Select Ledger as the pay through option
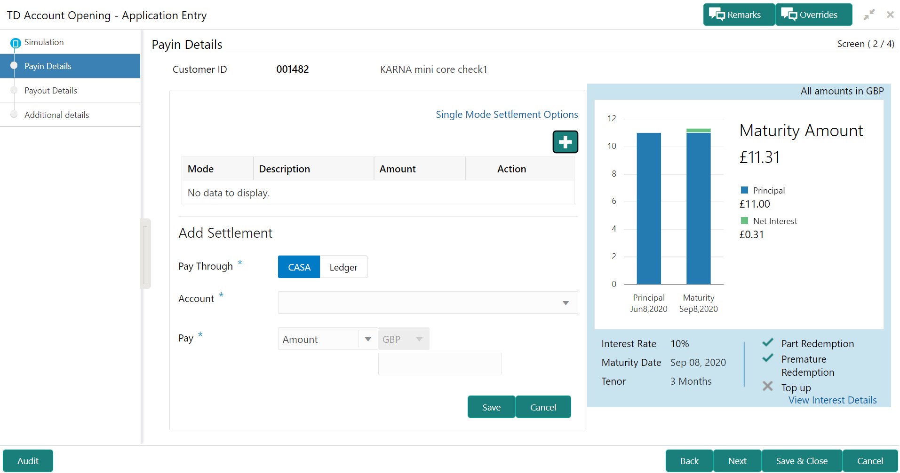Viewport: 900px width, 473px height. point(343,267)
